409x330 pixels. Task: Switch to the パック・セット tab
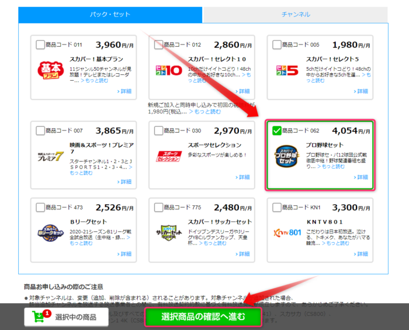(x=110, y=15)
